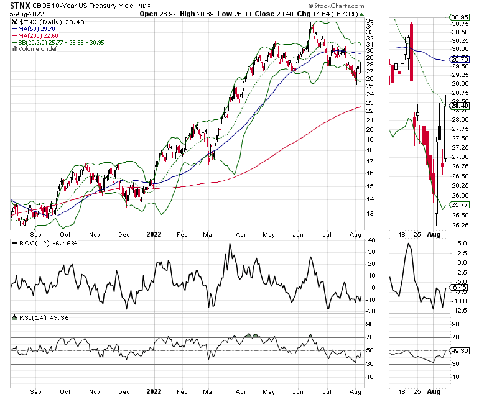Screen dimensions: 479x397
Task: Click the green up-arrow after Chg value
Action: click(x=362, y=13)
